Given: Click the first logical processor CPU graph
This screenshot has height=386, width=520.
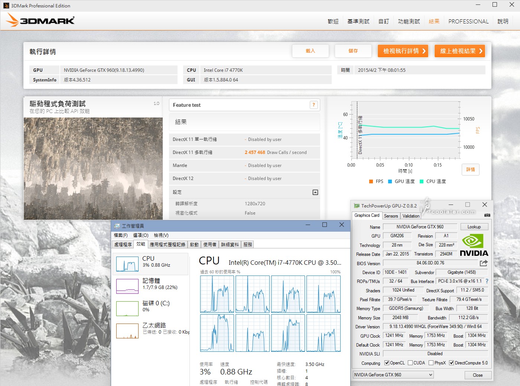Looking at the screenshot, I should pos(217,294).
